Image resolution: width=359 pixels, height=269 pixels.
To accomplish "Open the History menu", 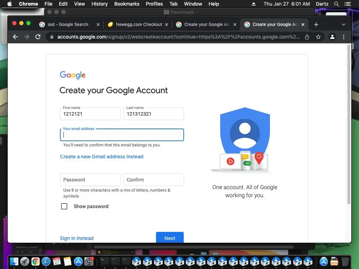I will click(x=100, y=4).
